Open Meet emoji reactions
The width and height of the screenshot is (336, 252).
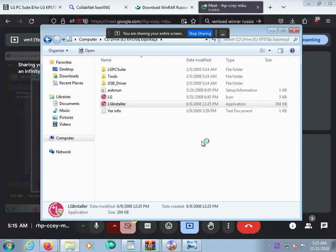(169, 226)
